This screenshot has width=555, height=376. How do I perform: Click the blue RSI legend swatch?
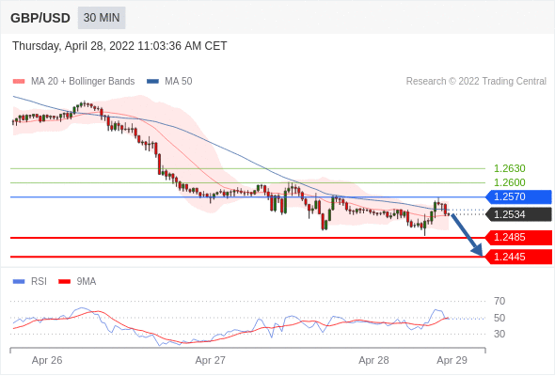(x=19, y=282)
